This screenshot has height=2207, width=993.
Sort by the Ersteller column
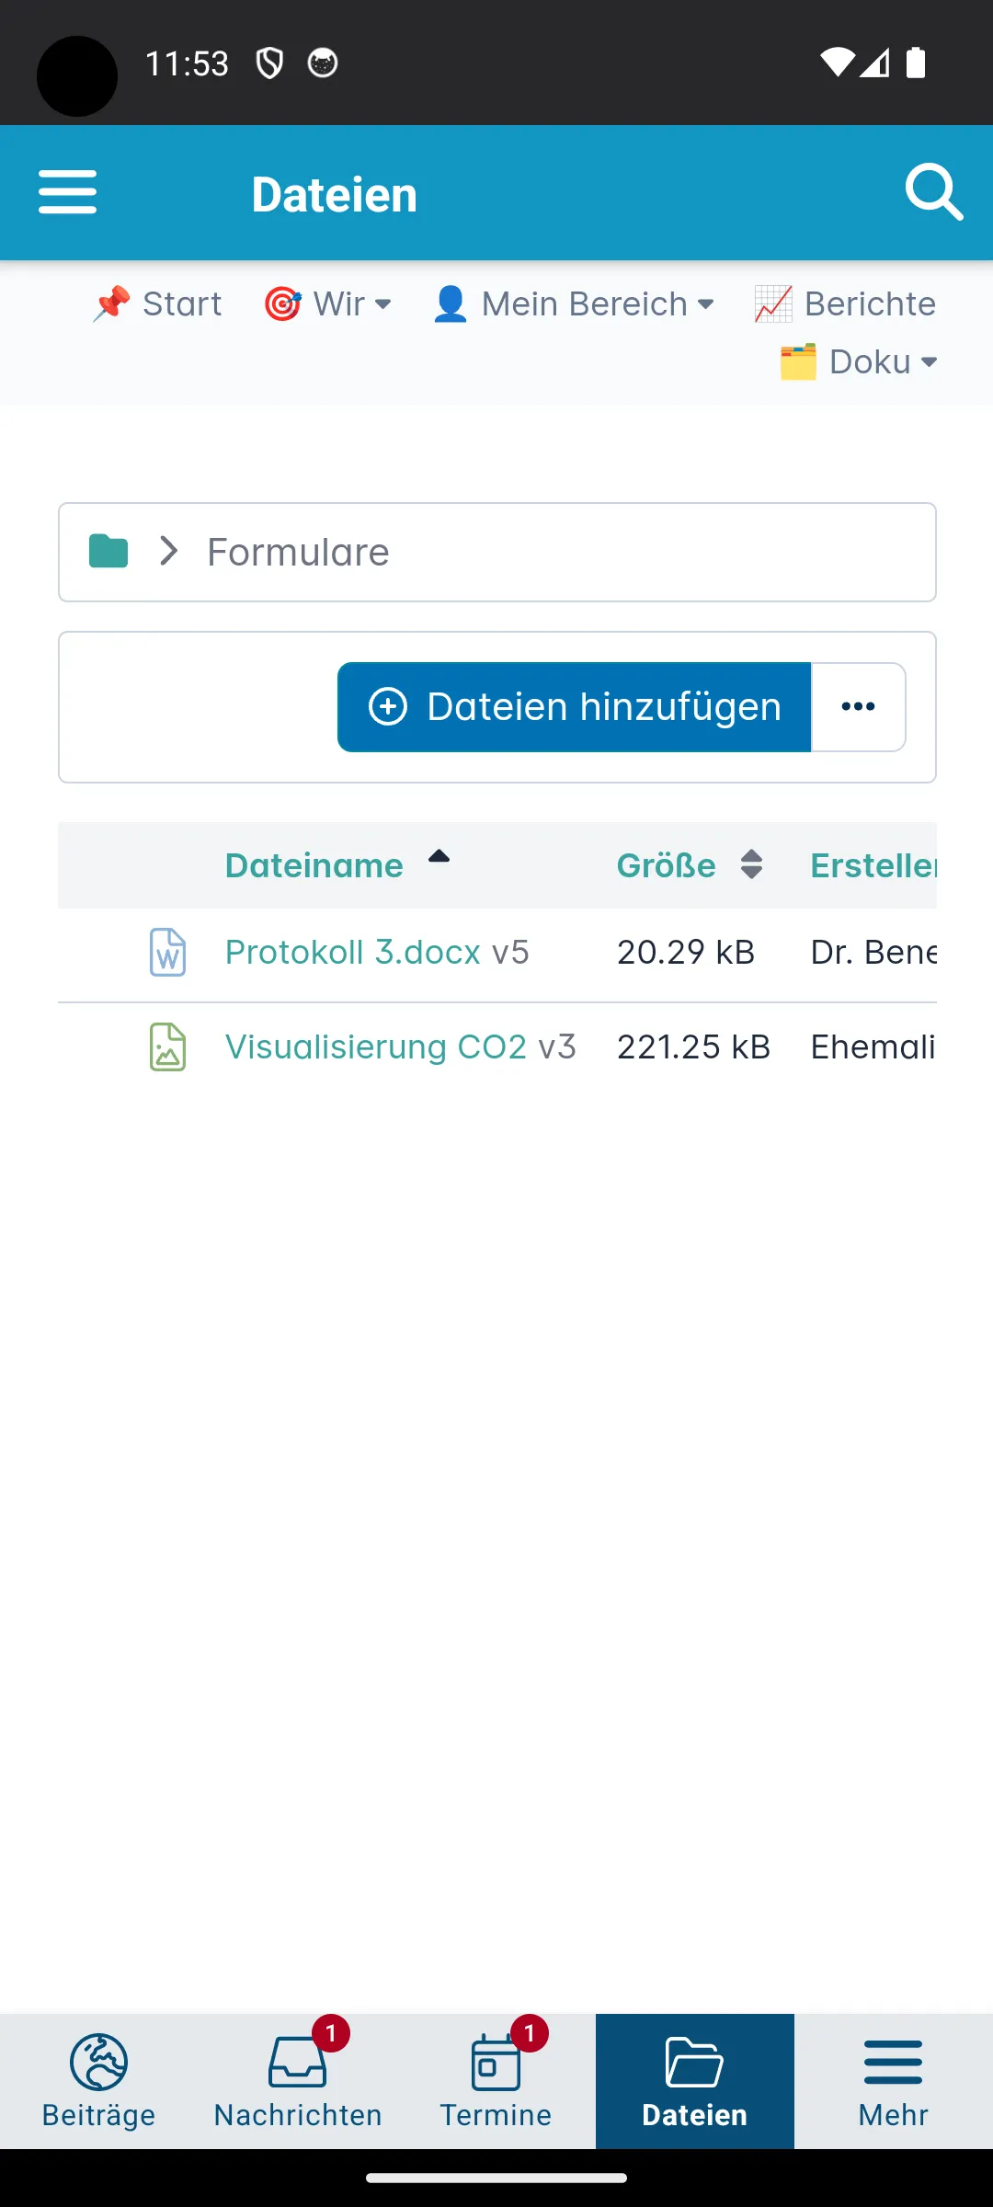(x=873, y=865)
